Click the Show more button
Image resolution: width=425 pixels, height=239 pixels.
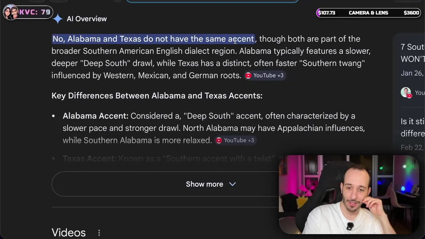(204, 184)
